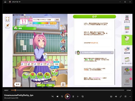Skip back 10 seconds

point(62,97)
